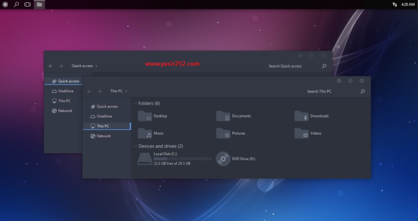The image size is (418, 221).
Task: Click the monitor icon beside This PC in rear sidebar
Action: tap(54, 101)
